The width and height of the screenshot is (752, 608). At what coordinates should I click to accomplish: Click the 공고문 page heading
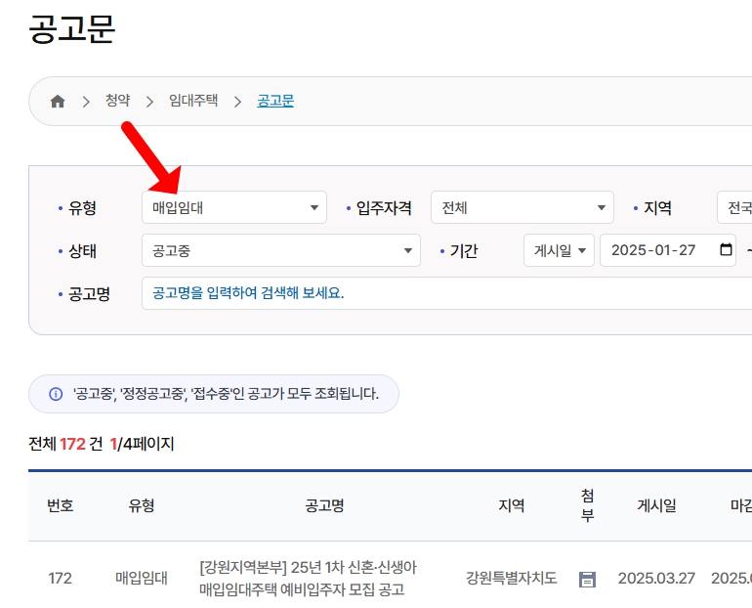[x=72, y=28]
